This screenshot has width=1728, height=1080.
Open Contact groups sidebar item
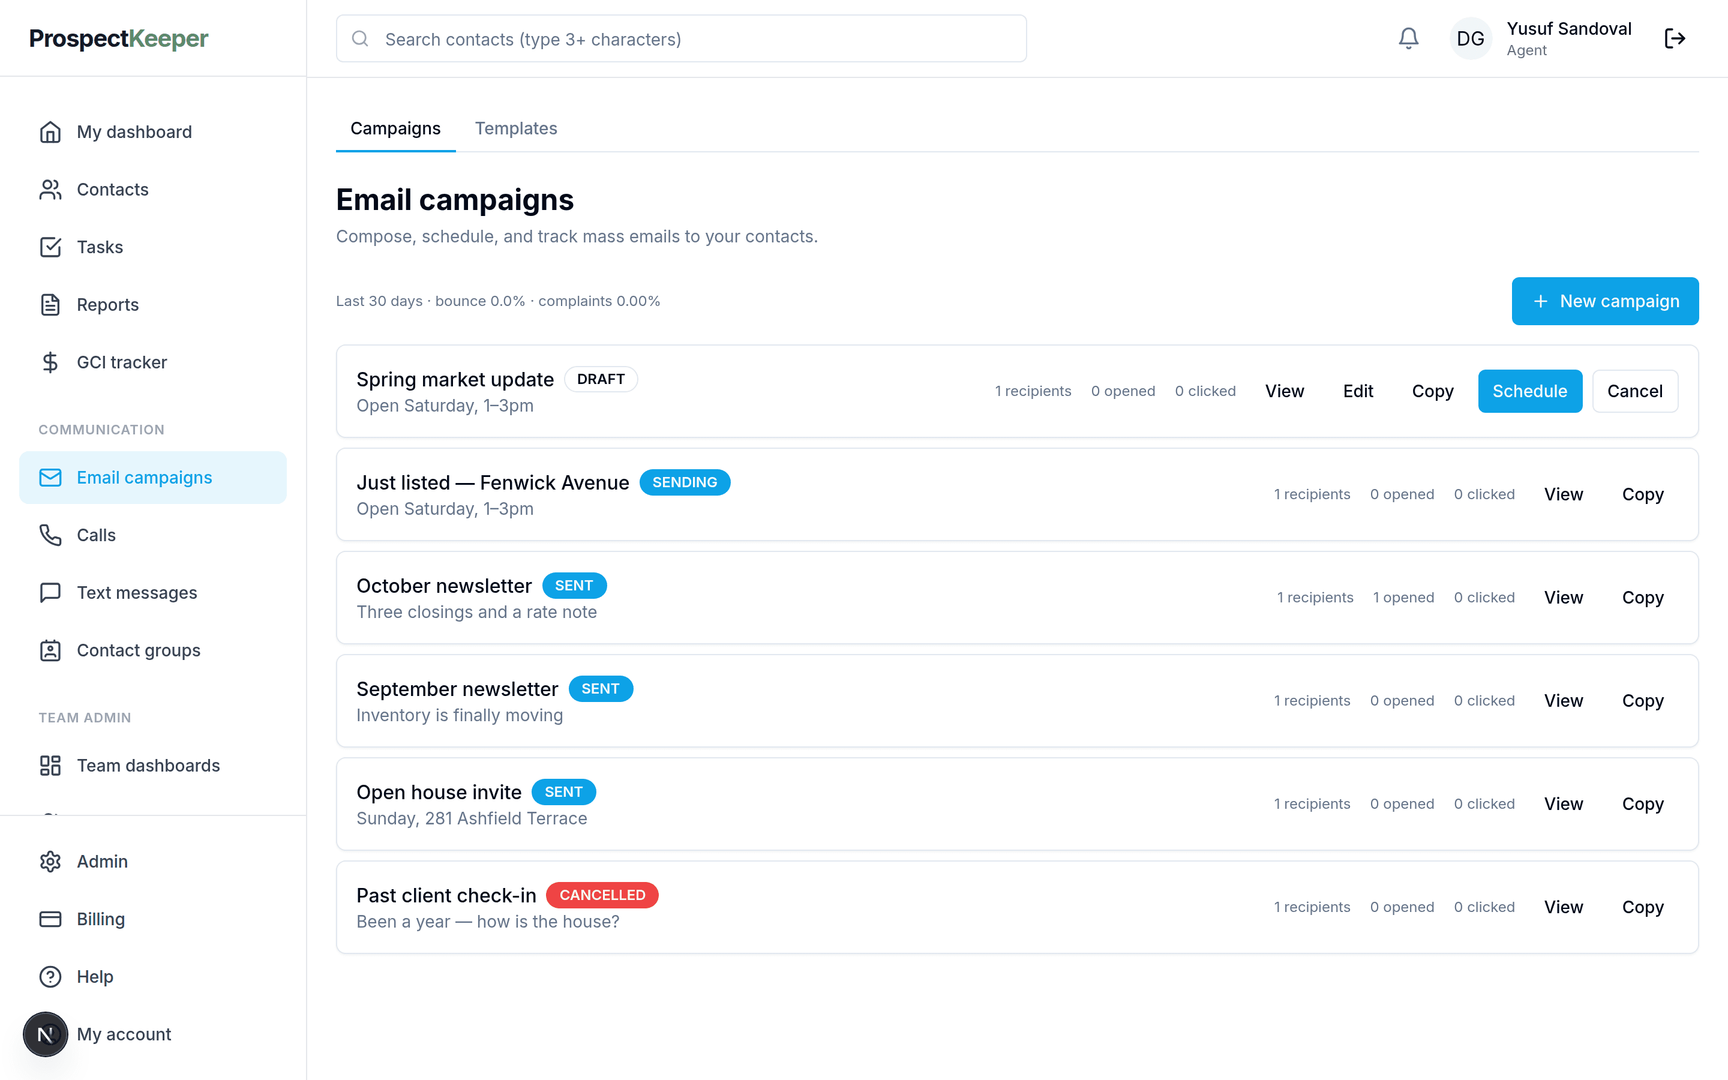point(153,651)
